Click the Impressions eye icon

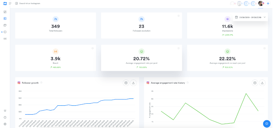click(x=227, y=19)
